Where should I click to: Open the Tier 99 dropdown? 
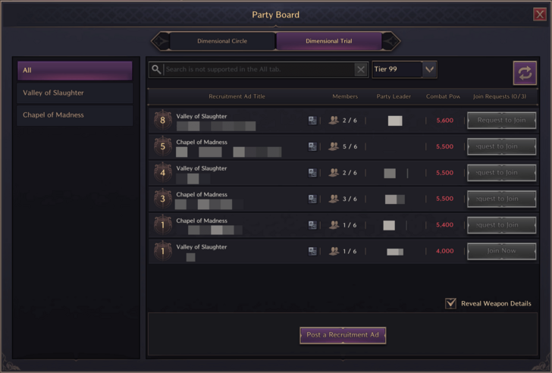[429, 70]
